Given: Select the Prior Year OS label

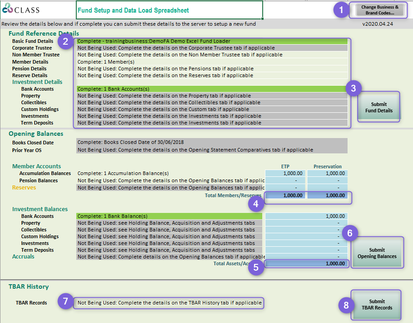Looking at the screenshot, I should click(x=27, y=150).
